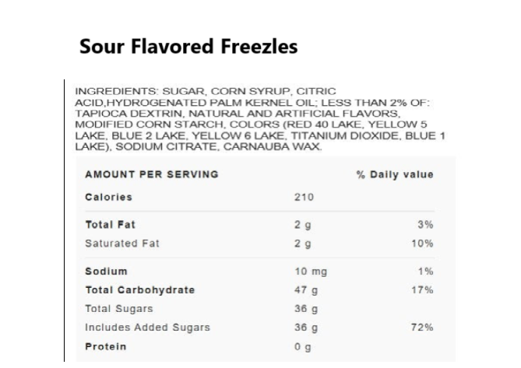Click the 3% Total Fat daily value
The image size is (521, 368).
(426, 225)
